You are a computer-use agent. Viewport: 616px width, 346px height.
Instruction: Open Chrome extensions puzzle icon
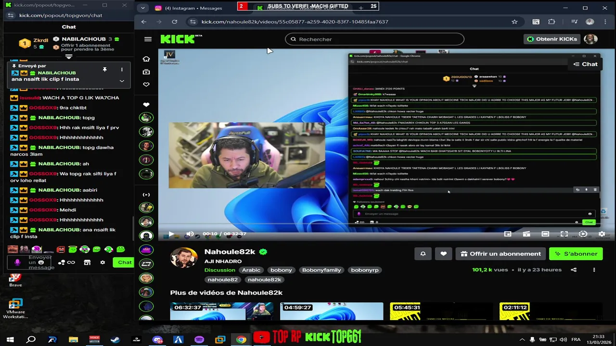[x=552, y=22]
